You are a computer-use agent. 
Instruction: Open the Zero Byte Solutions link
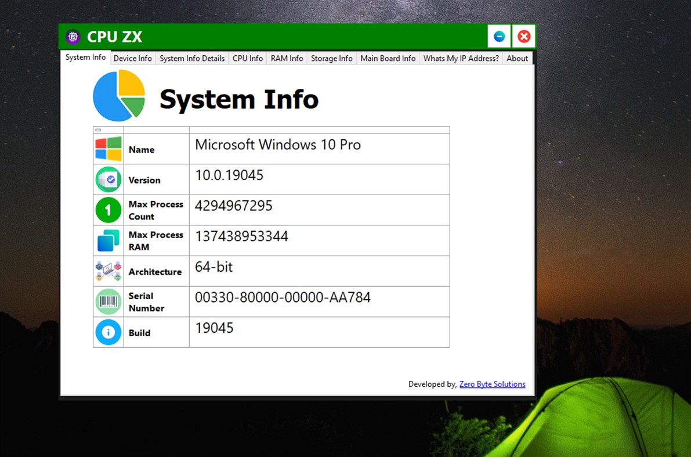[492, 384]
